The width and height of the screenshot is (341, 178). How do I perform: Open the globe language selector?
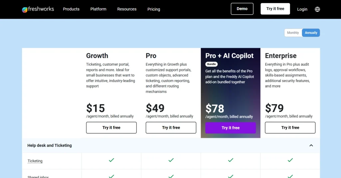(x=317, y=9)
